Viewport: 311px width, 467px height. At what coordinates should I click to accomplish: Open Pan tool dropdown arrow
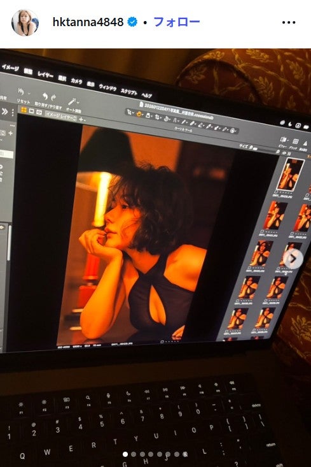click(142, 115)
